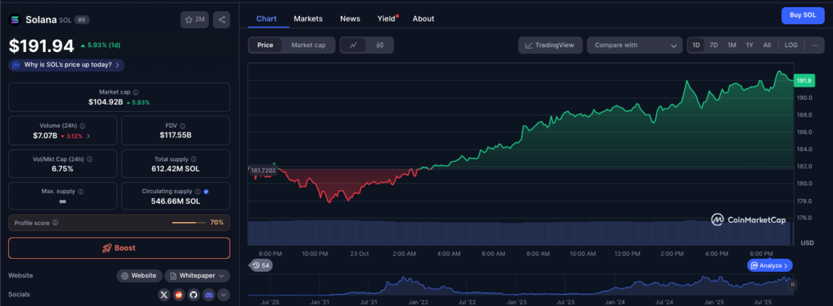
Task: Switch to candlestick chart view icon
Action: (x=380, y=45)
